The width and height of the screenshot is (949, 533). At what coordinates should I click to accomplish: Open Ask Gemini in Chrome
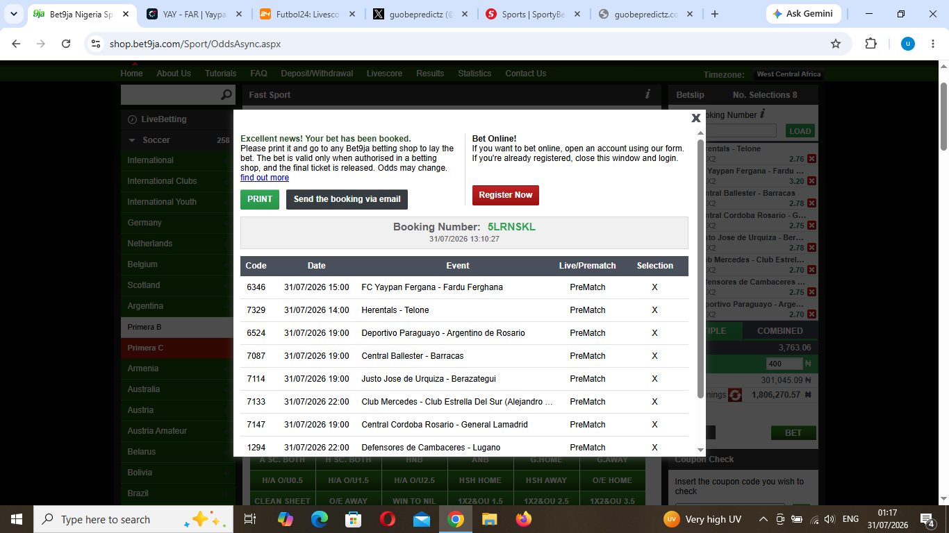[x=804, y=14]
